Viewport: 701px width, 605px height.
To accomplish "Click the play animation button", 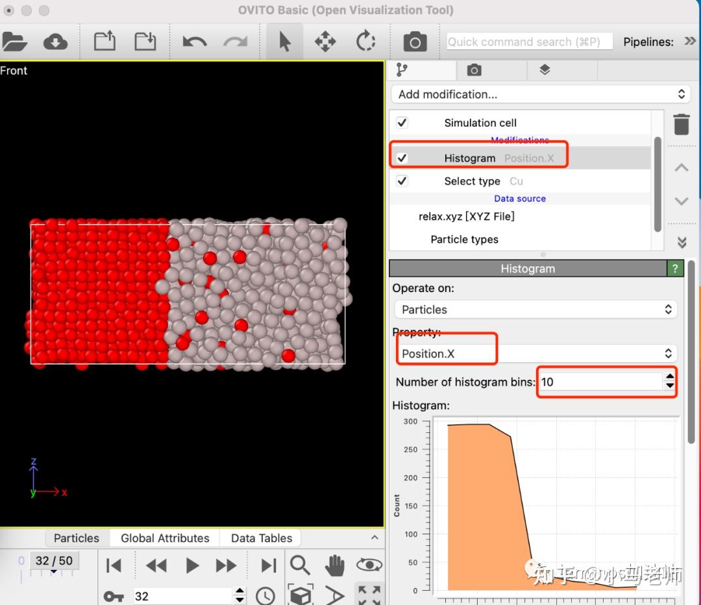I will (191, 565).
